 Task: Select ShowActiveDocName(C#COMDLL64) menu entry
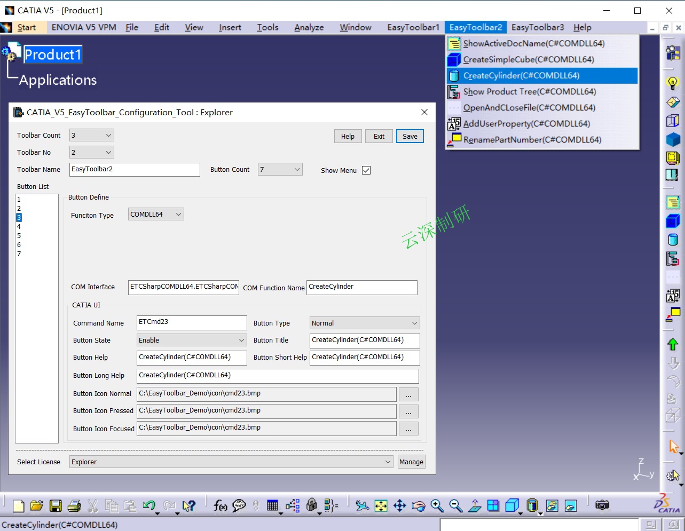point(542,44)
